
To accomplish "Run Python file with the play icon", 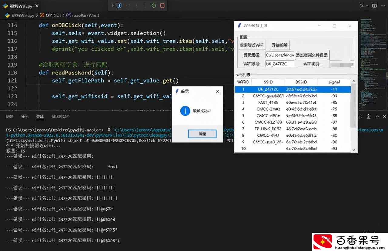I will pos(361,6).
